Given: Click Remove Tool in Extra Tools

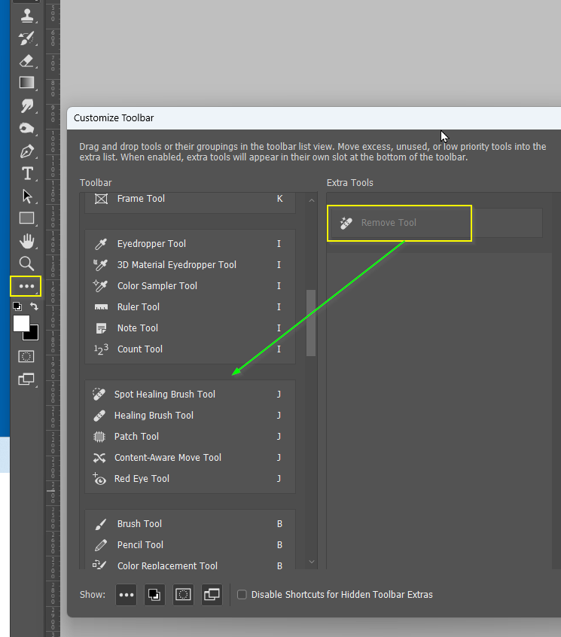Looking at the screenshot, I should tap(437, 223).
